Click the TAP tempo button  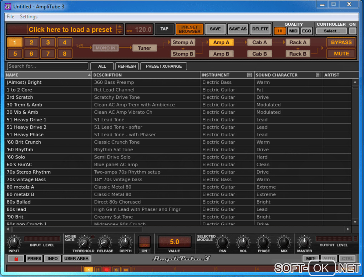pyautogui.click(x=165, y=29)
